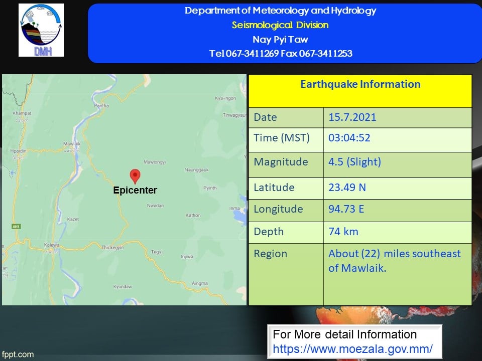482x361 pixels.
Task: Click the 'Region' label cell
Action: point(286,274)
